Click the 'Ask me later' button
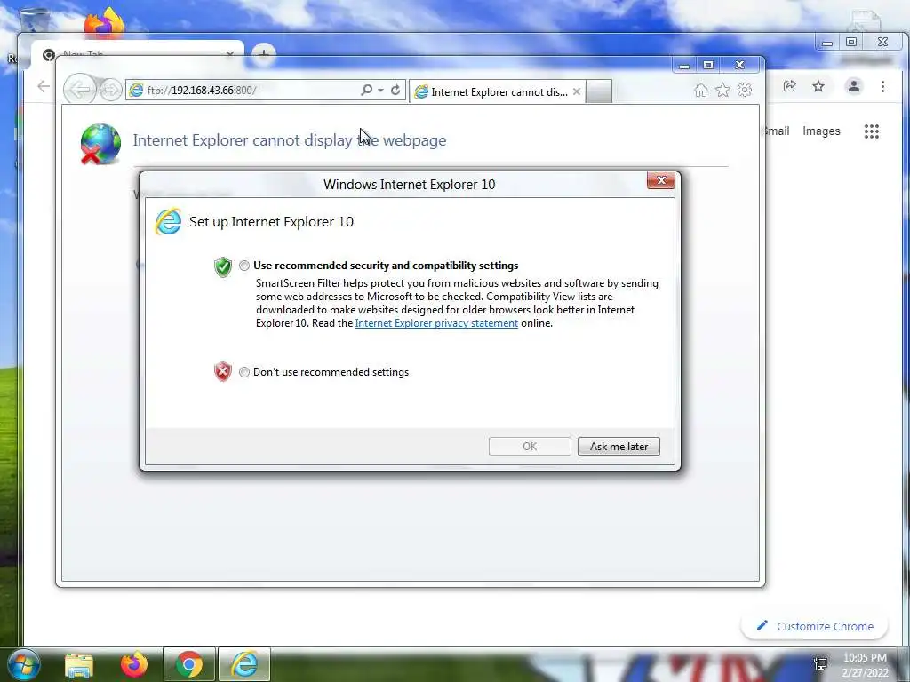 [619, 446]
